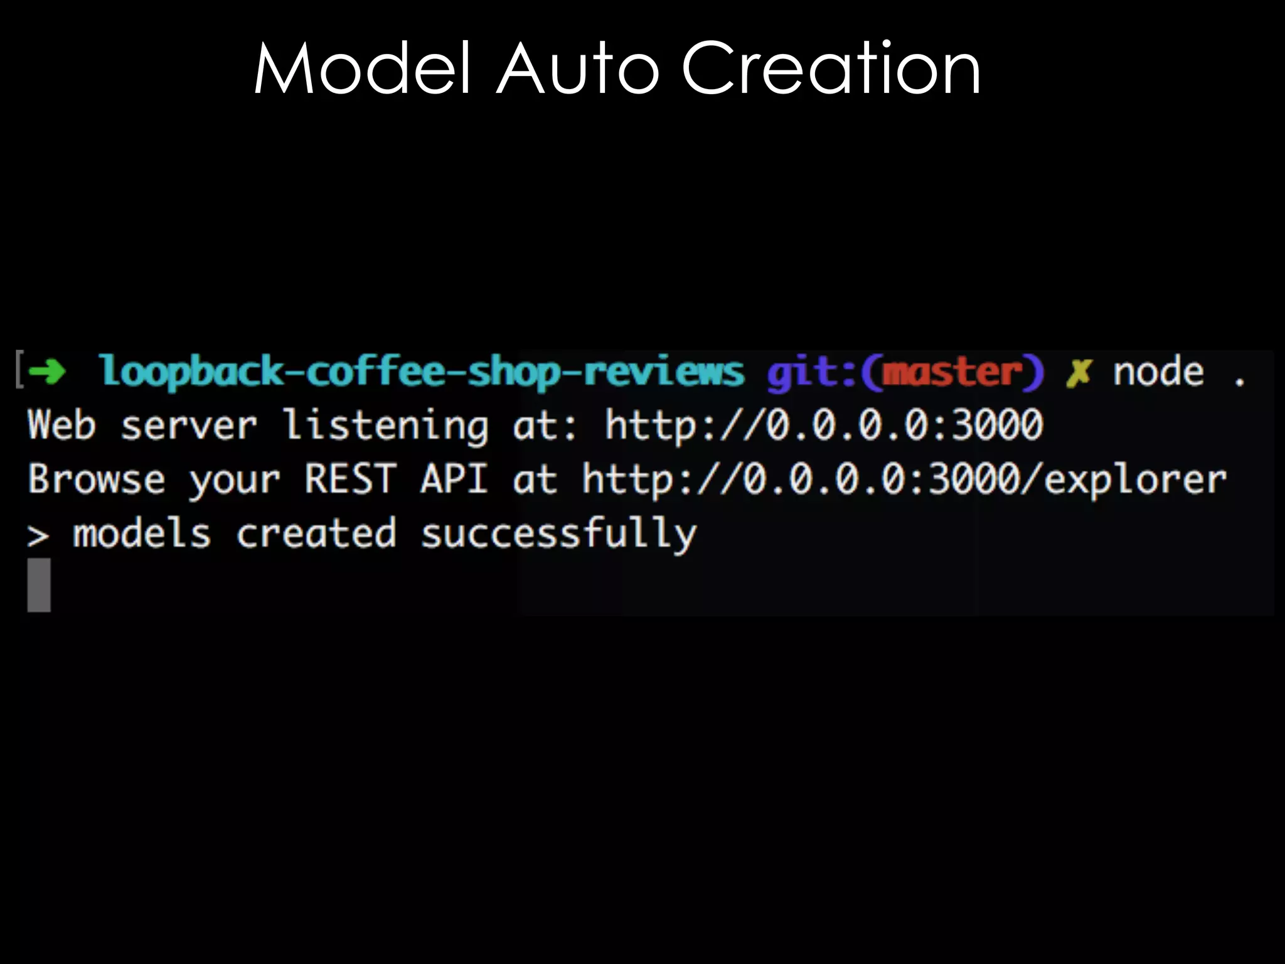Click the Web server listening at text
The image size is (1285, 964).
point(301,426)
